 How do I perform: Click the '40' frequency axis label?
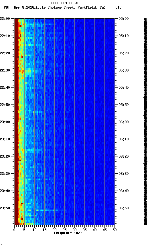[x=94, y=230]
